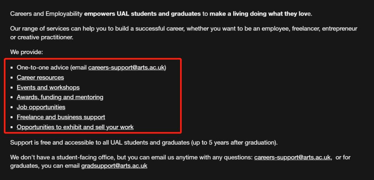Viewport: 374px width, 180px height.
Task: Click the bullet marker beside Job opportunities
Action: click(x=12, y=108)
